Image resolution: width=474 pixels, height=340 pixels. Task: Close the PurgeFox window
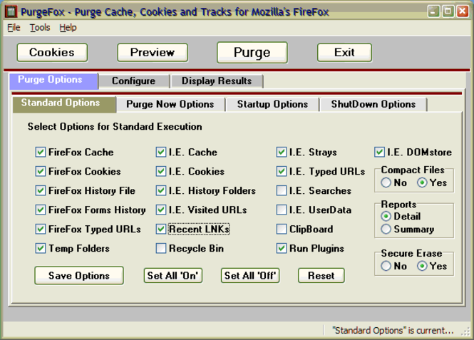coord(463,12)
